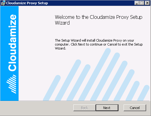Click the vertical Cloudamize wordmark

pos(12,43)
